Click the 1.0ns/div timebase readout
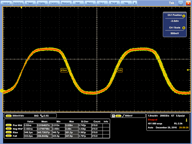 tap(153, 116)
